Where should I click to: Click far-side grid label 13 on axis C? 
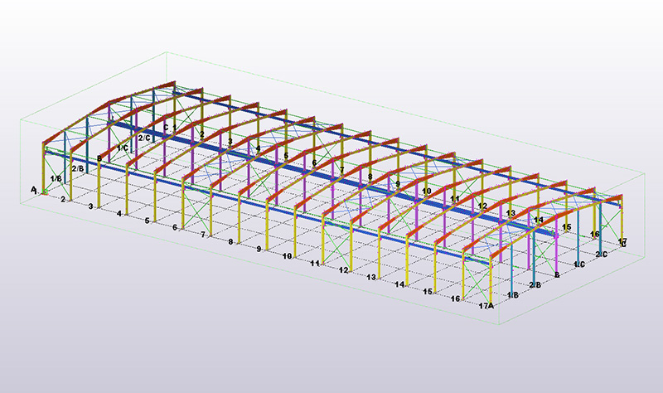click(511, 212)
